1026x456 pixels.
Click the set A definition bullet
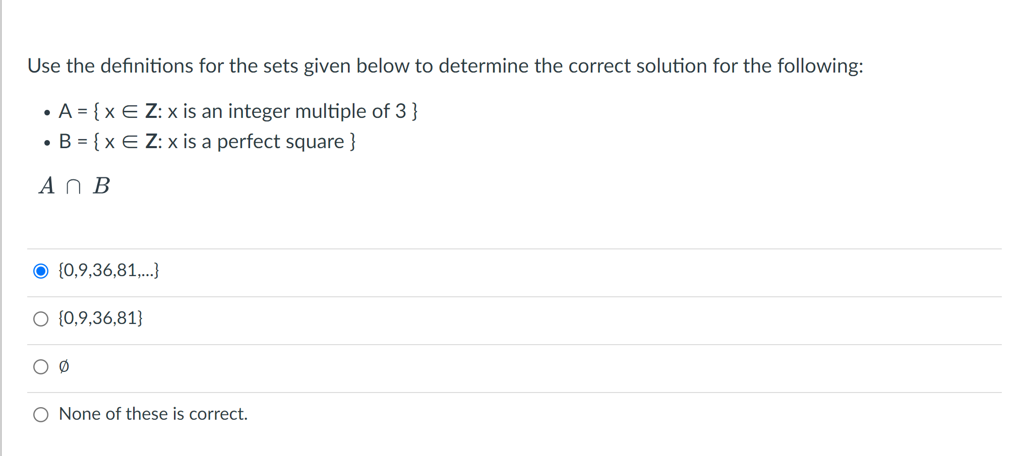[238, 111]
